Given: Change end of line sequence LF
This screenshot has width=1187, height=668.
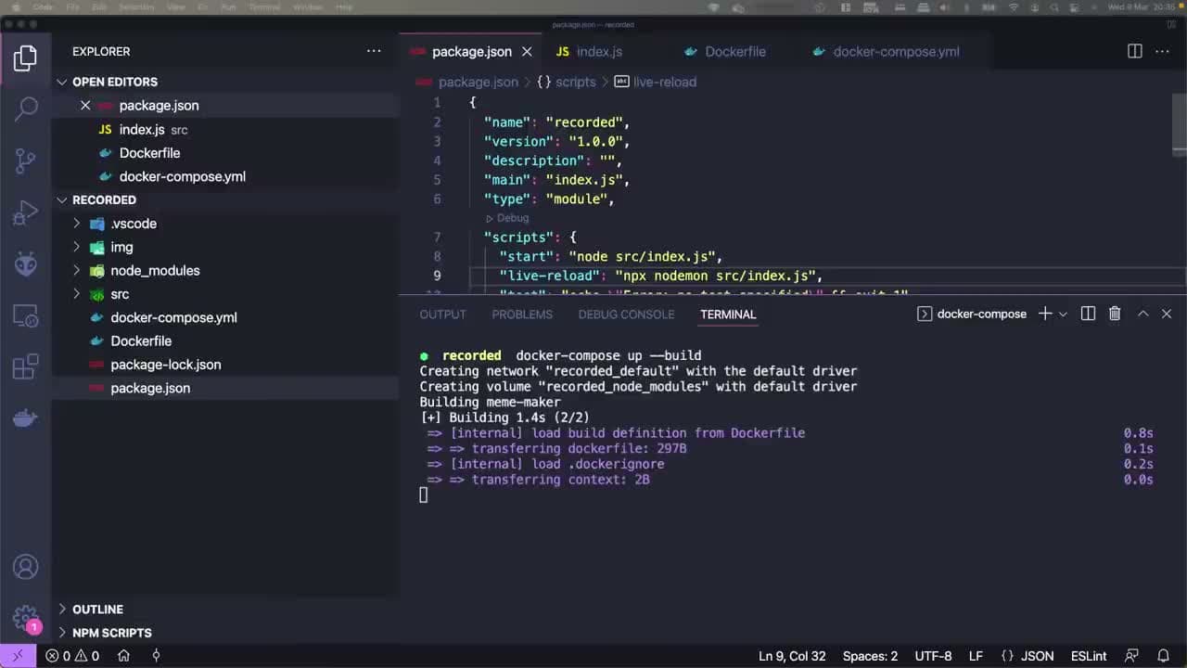Looking at the screenshot, I should coord(976,656).
